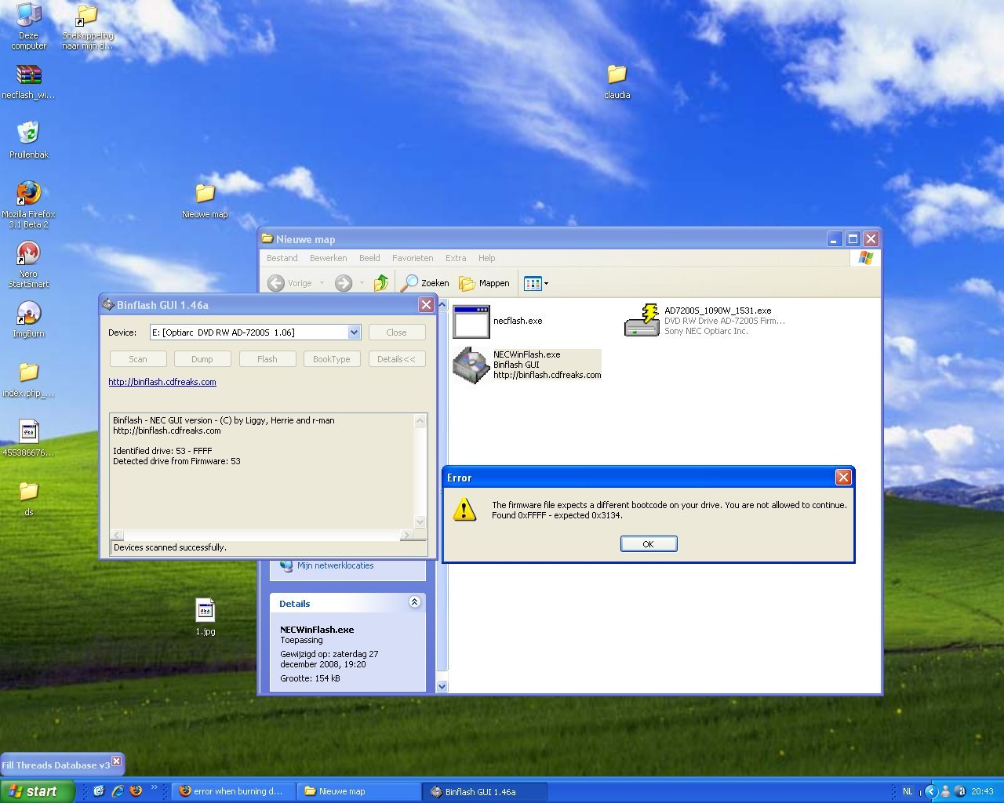This screenshot has height=803, width=1004.
Task: Click the Zoeken search toolbar button
Action: pyautogui.click(x=425, y=283)
